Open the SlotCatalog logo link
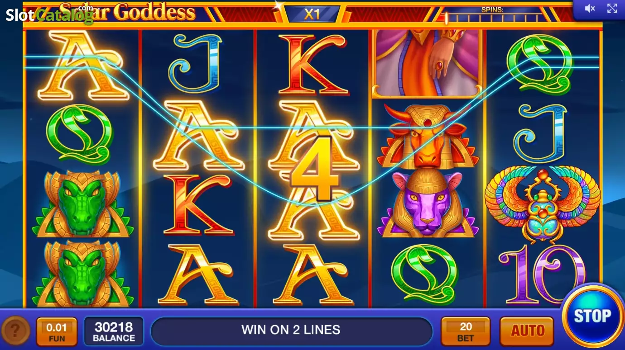This screenshot has height=350, width=625. pos(49,14)
